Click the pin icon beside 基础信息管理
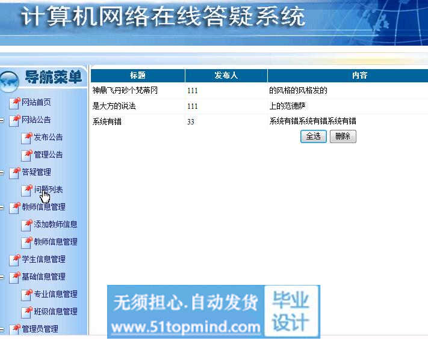 14,277
